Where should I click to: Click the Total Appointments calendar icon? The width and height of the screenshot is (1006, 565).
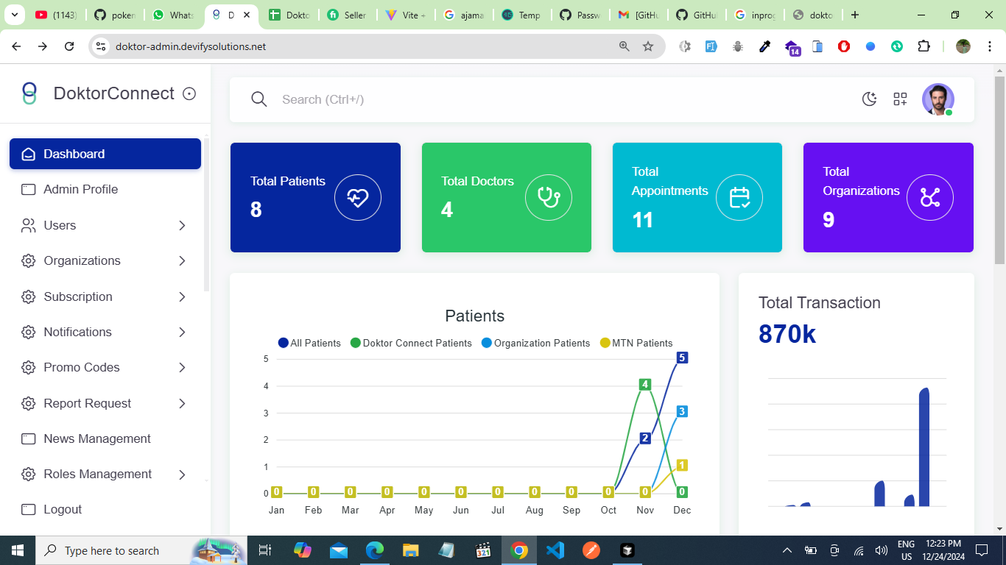click(x=739, y=197)
